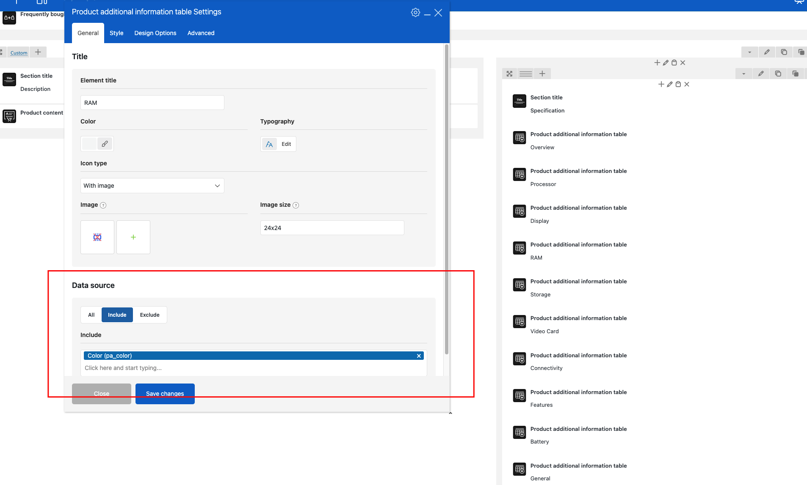This screenshot has height=485, width=807.
Task: Select the Video Card information table icon
Action: [520, 322]
